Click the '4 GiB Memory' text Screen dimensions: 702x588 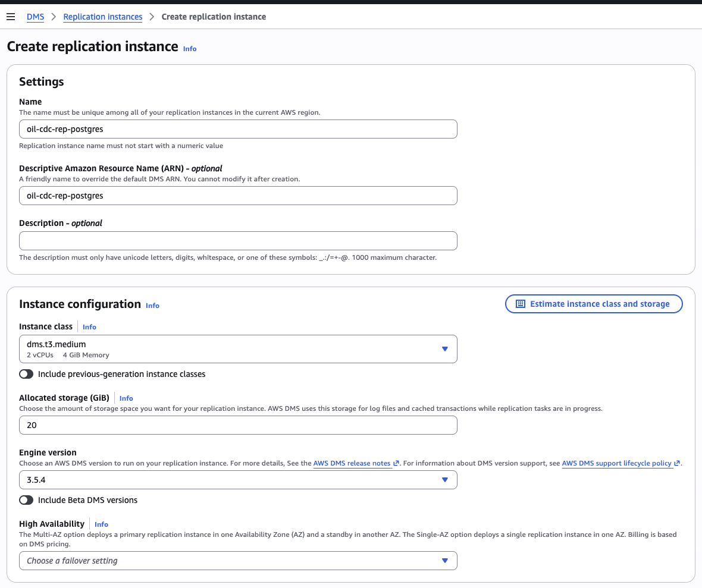pyautogui.click(x=86, y=355)
